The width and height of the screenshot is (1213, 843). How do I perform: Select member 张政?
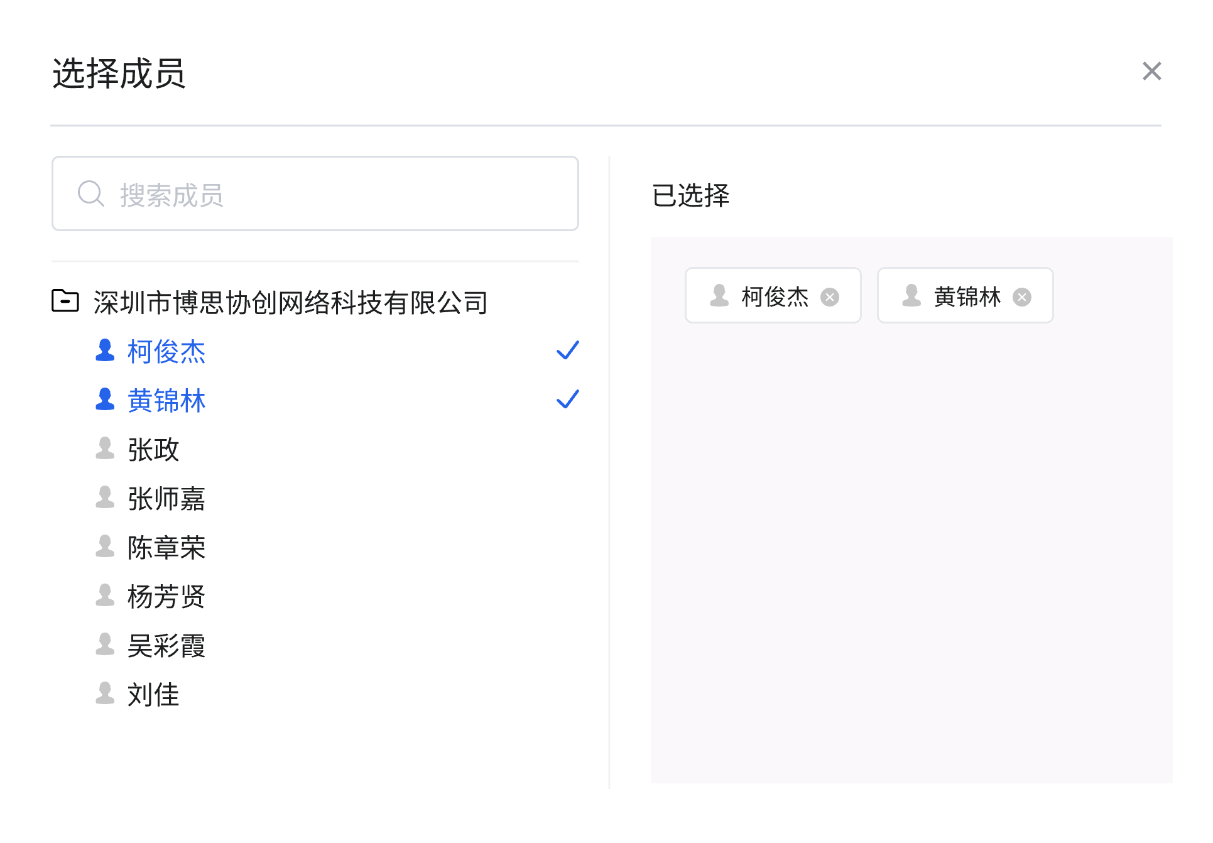point(154,450)
